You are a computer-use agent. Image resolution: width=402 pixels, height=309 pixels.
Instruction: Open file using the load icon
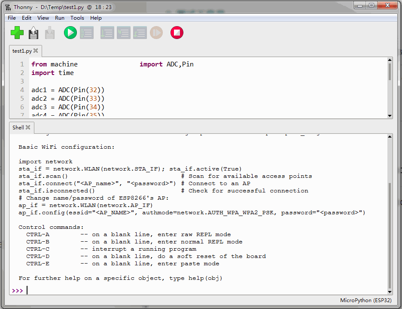[33, 33]
